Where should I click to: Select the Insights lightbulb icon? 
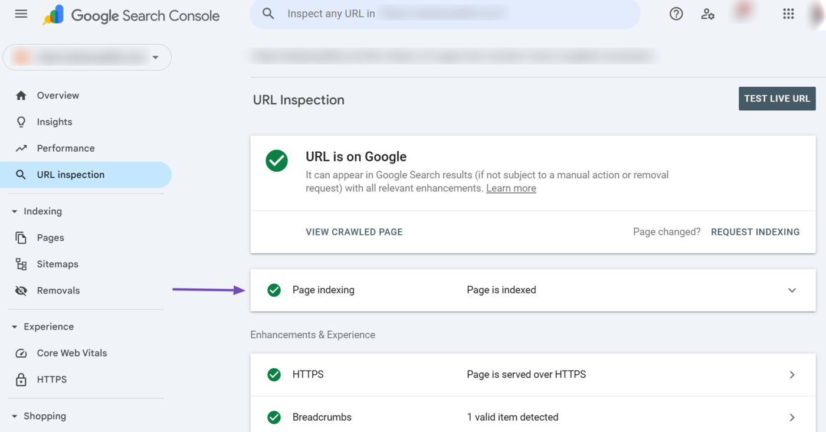(x=21, y=122)
